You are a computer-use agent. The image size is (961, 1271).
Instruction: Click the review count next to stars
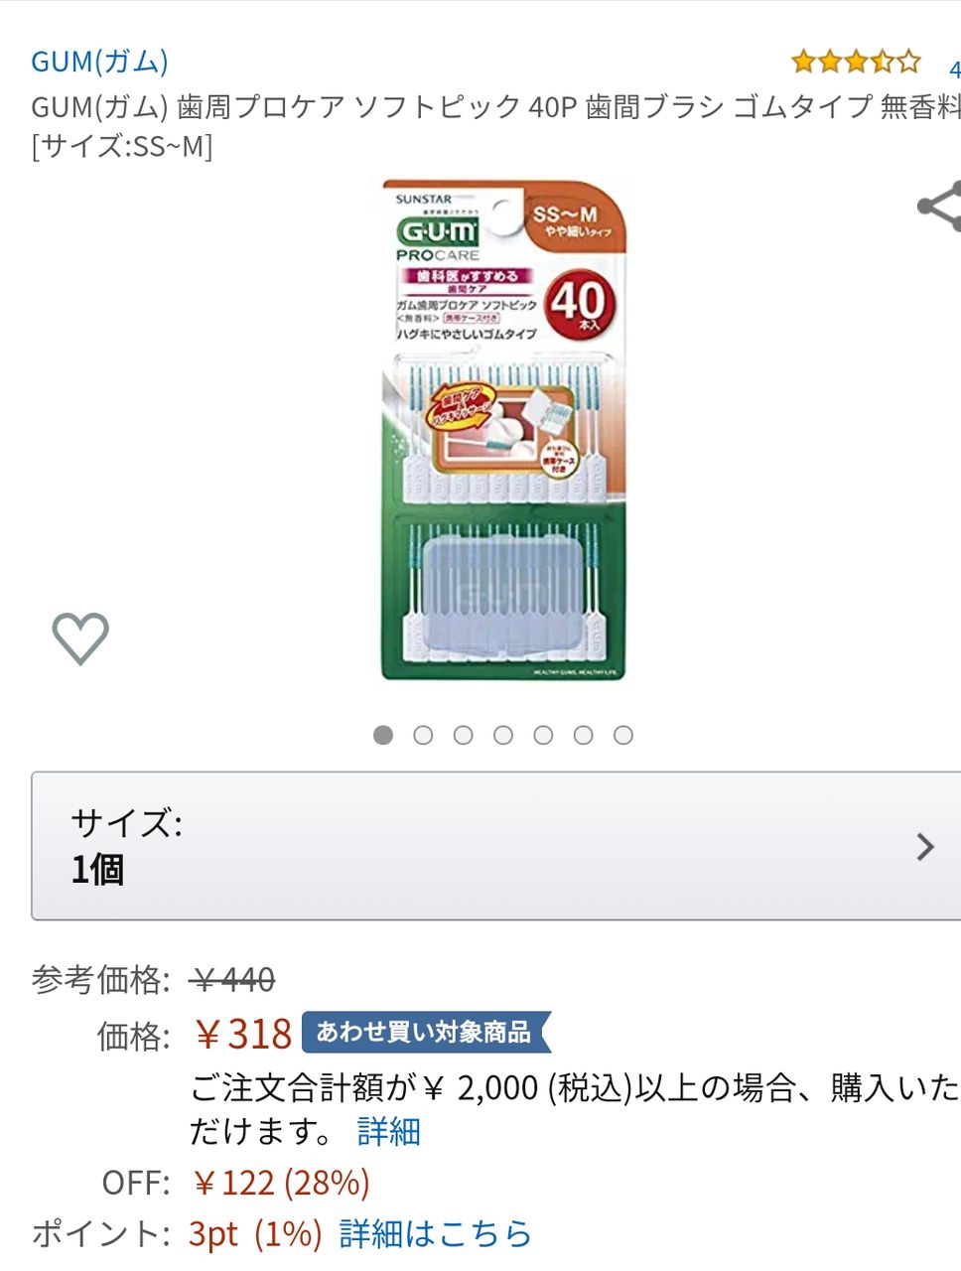click(955, 70)
